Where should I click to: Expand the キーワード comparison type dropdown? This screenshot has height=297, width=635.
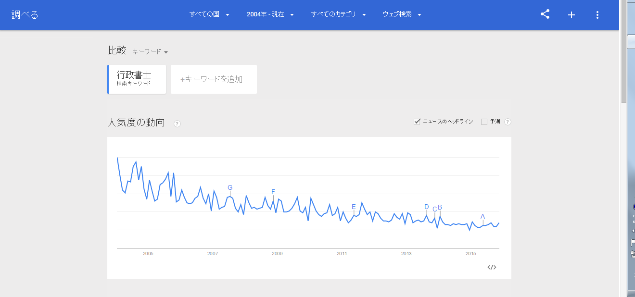coord(150,52)
